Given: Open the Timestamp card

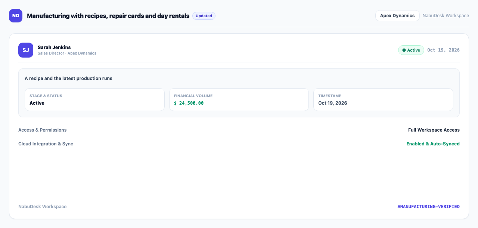Looking at the screenshot, I should pos(383,99).
